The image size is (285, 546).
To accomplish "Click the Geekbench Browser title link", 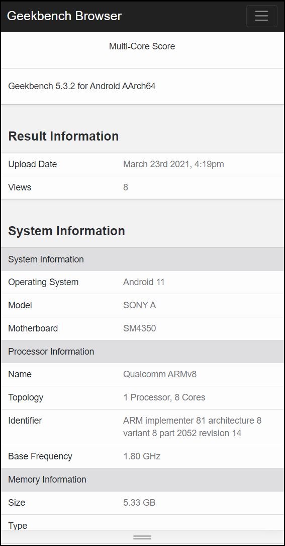I will (64, 16).
